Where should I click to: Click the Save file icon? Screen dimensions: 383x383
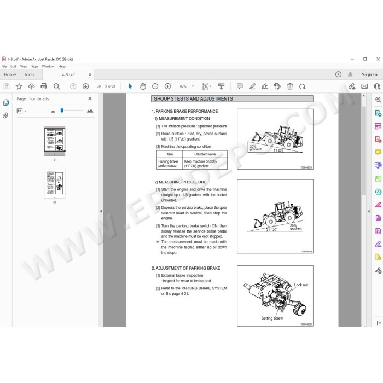pyautogui.click(x=7, y=86)
